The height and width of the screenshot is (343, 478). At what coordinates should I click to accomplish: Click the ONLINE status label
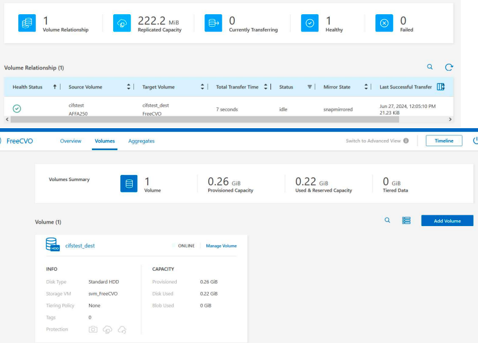(186, 246)
